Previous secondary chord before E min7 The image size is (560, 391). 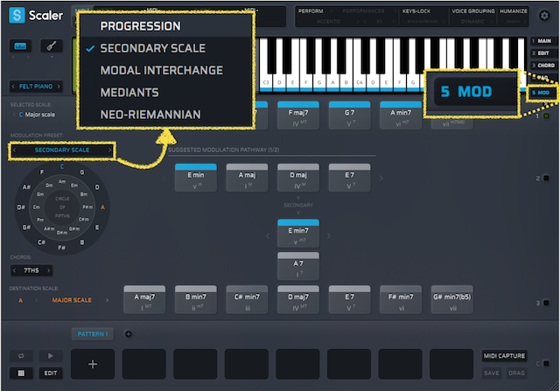tap(268, 235)
